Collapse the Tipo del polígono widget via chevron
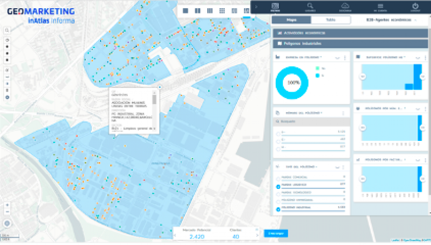The height and width of the screenshot is (245, 431). pos(337,167)
